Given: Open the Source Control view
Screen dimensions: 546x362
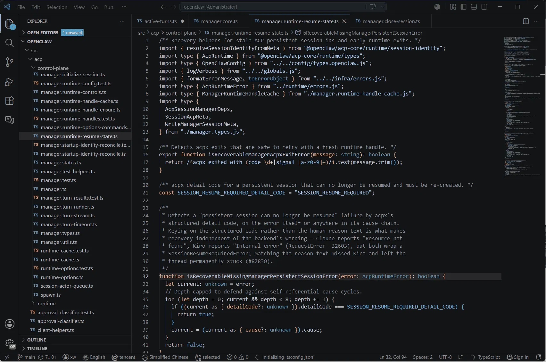Looking at the screenshot, I should 10,62.
